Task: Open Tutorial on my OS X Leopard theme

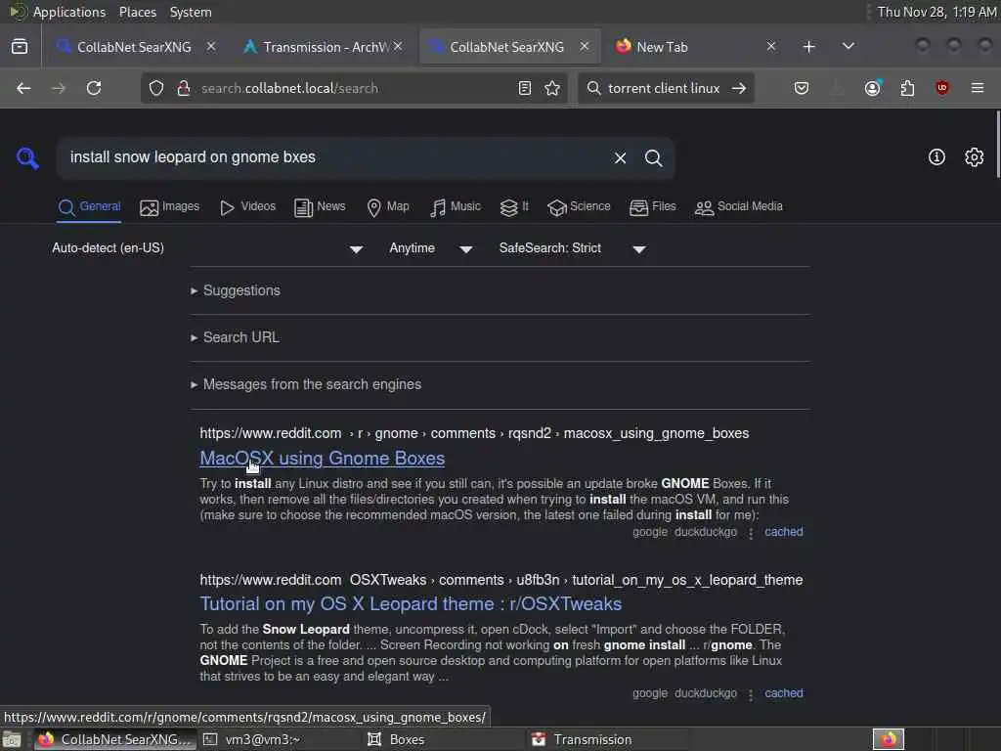Action: click(411, 603)
